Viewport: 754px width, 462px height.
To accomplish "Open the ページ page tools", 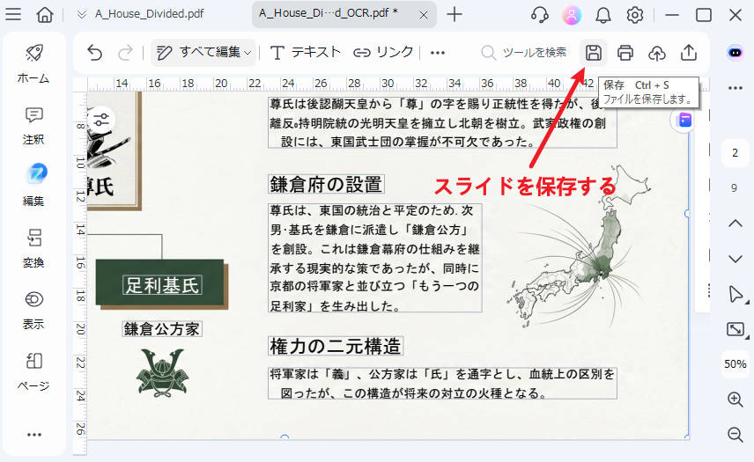I will 33,371.
